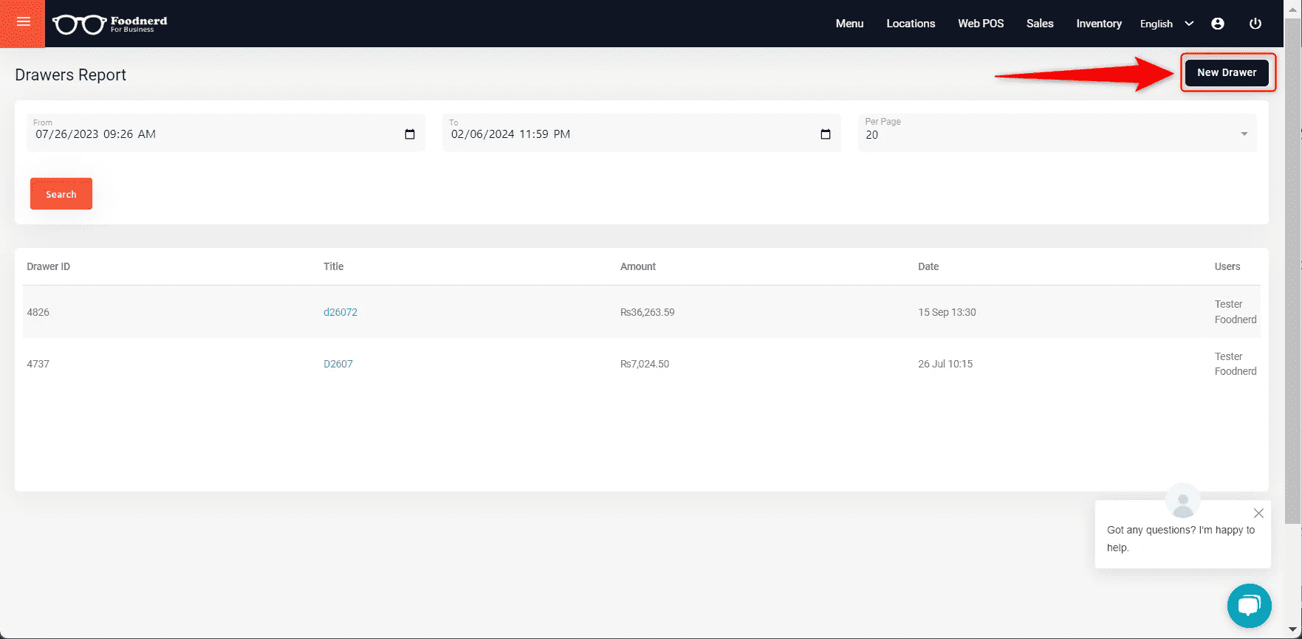Screen dimensions: 1302x639
Task: Click amount Rs7,024.50
Action: tap(645, 364)
